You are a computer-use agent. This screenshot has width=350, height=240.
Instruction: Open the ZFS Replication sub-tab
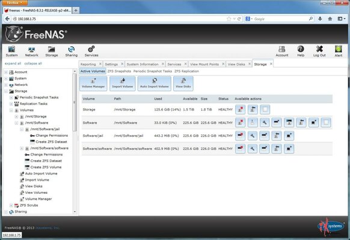186,71
